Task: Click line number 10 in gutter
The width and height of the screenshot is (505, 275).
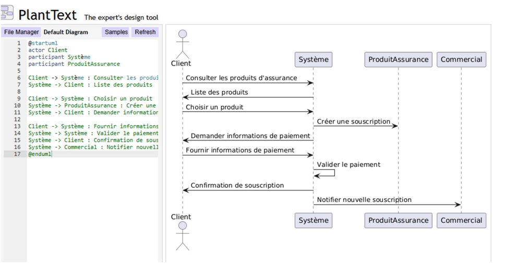Action: 17,105
